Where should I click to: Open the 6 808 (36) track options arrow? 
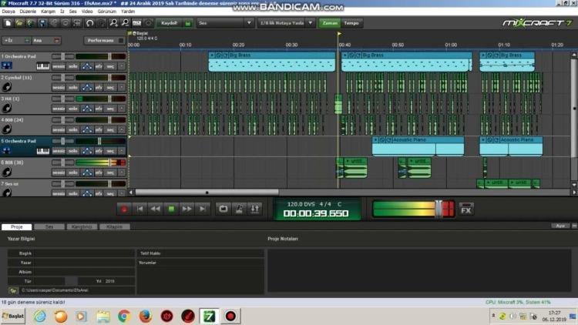122,172
